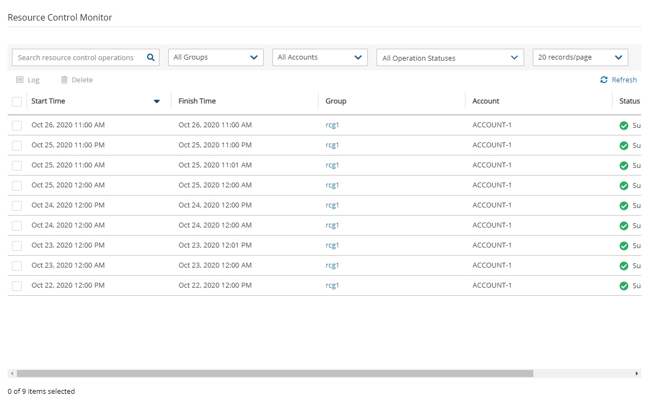
Task: Sort by the Finish Time column header
Action: [x=197, y=101]
